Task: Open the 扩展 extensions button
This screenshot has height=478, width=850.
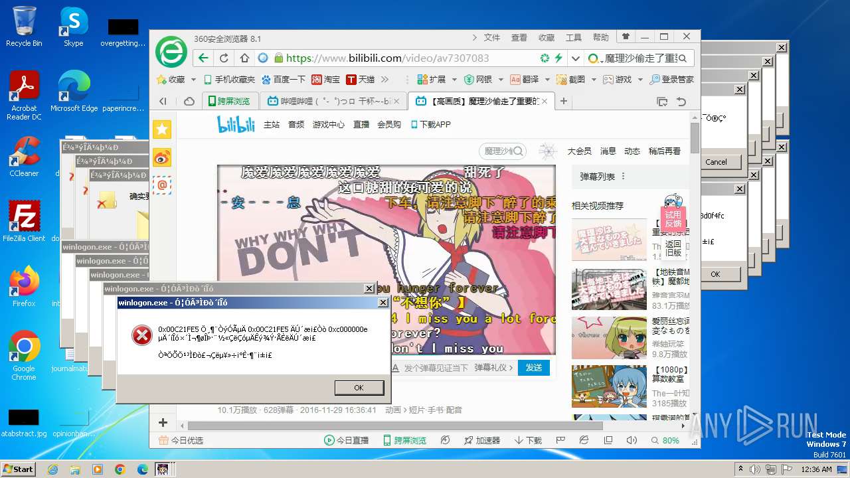Action: tap(431, 79)
